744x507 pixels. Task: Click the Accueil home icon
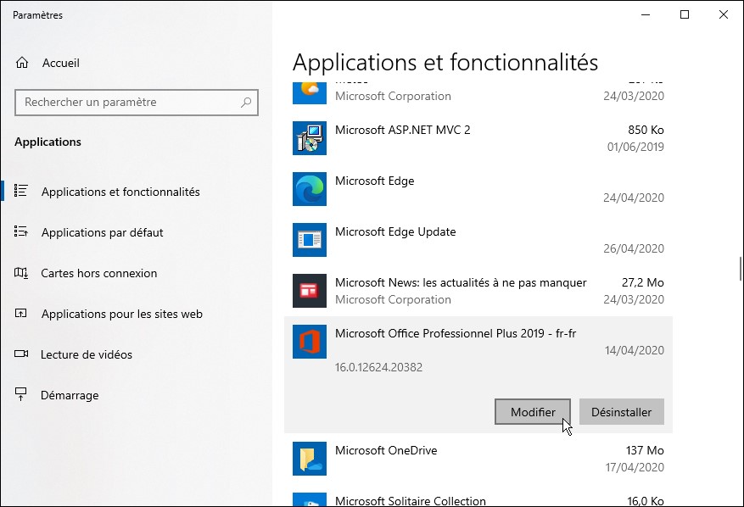click(x=23, y=63)
